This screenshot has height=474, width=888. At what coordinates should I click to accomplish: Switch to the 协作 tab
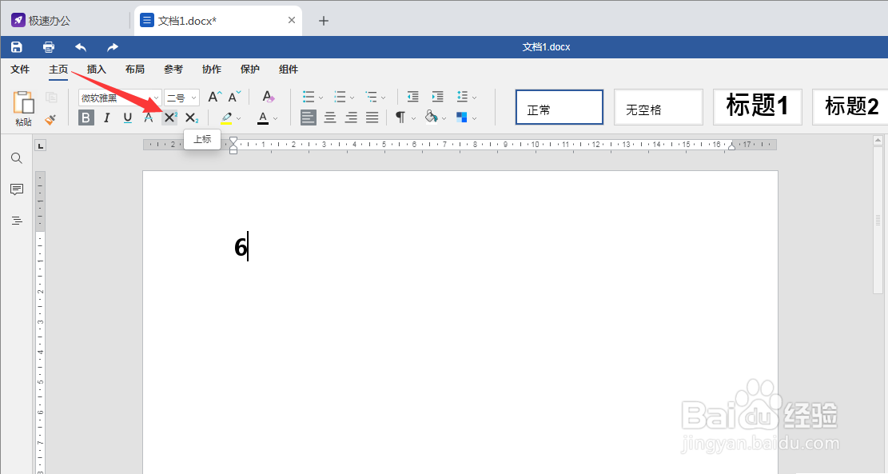click(212, 69)
